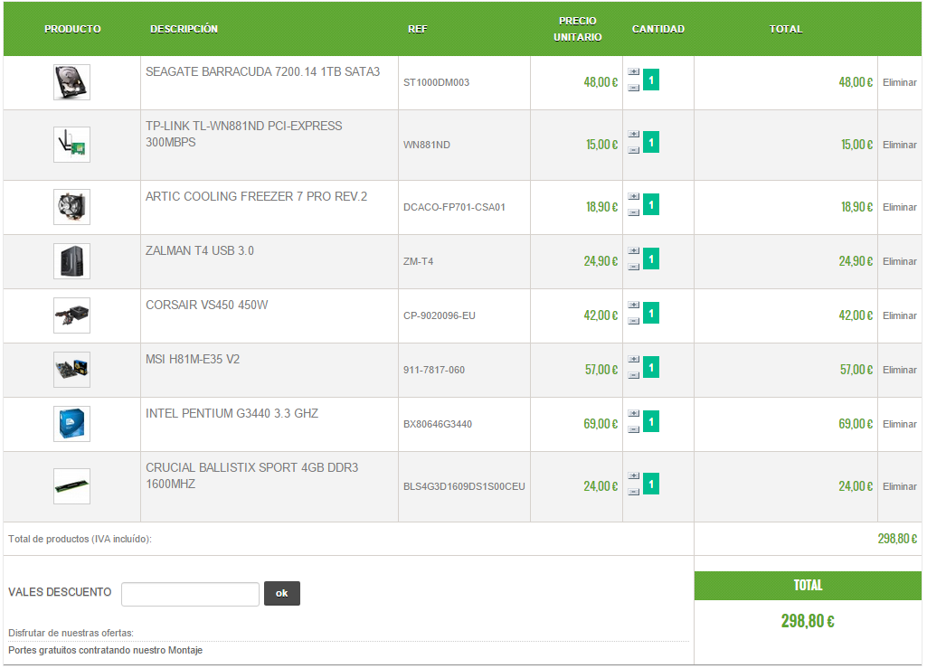Screen dimensions: 927x668
Task: Open Intel Pentium G3440 box thumbnail
Action: pyautogui.click(x=71, y=424)
